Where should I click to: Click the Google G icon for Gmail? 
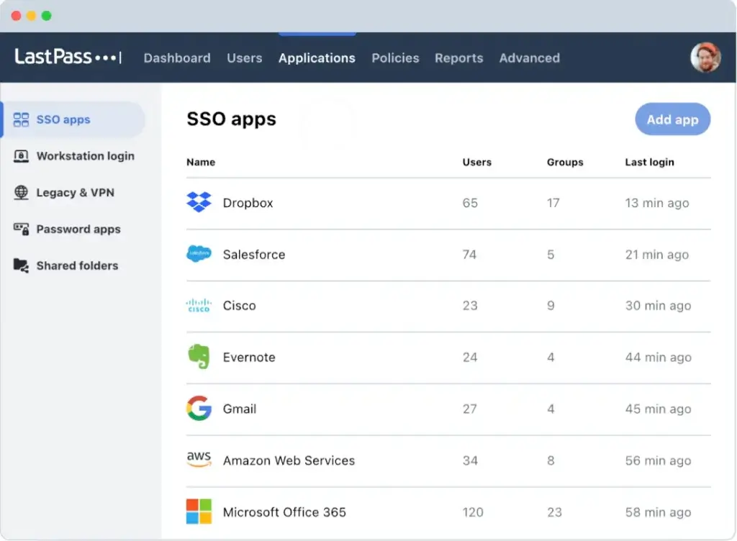click(x=199, y=408)
